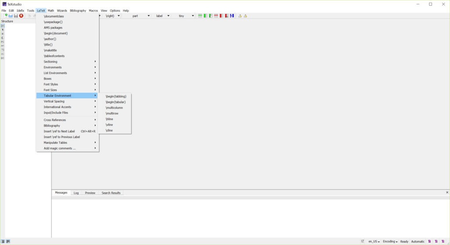450x245 pixels.
Task: Click the rightmost purple bookmark status icon
Action: [443, 241]
